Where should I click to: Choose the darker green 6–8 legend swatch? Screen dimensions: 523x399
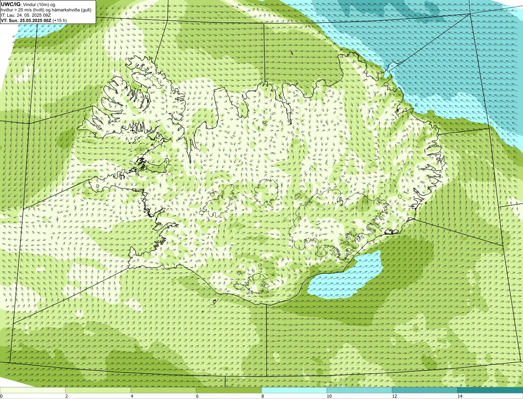point(229,390)
